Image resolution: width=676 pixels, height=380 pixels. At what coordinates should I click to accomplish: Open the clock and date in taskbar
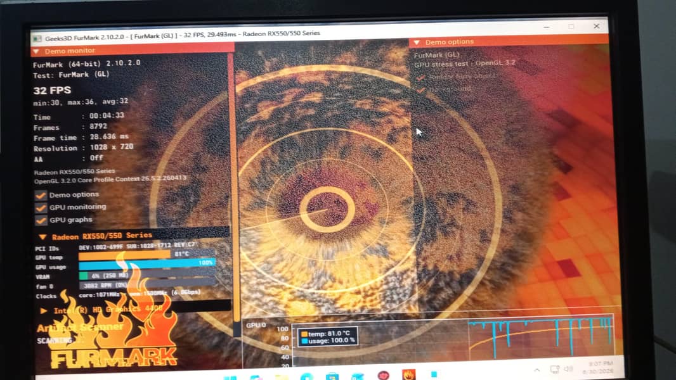[x=597, y=367]
